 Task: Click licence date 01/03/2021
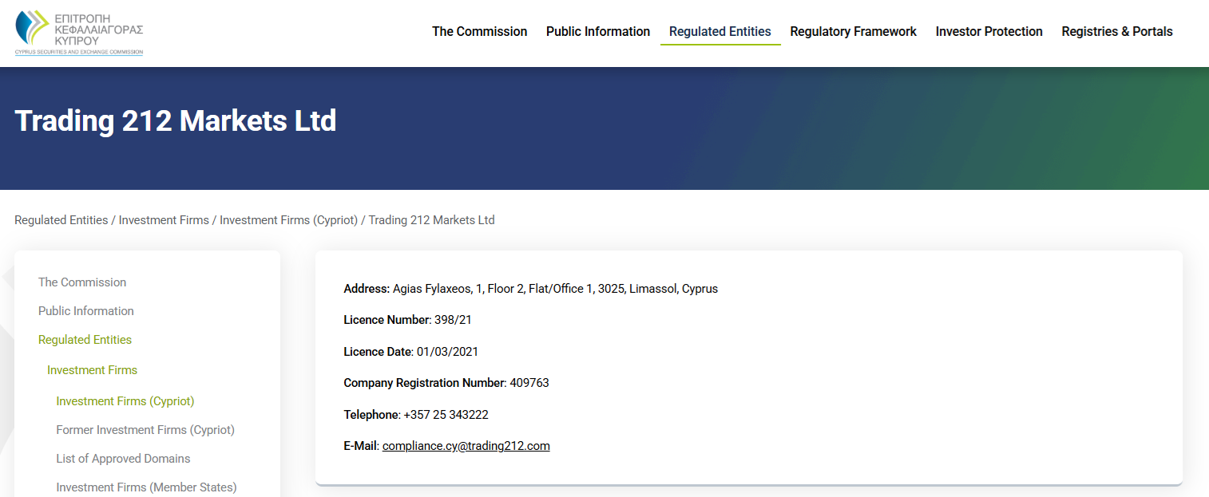pyautogui.click(x=447, y=352)
